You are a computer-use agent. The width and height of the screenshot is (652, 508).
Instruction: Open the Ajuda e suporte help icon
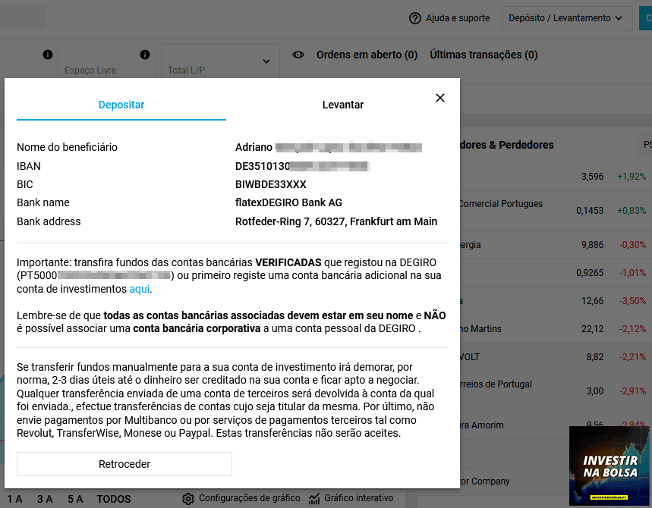point(414,18)
